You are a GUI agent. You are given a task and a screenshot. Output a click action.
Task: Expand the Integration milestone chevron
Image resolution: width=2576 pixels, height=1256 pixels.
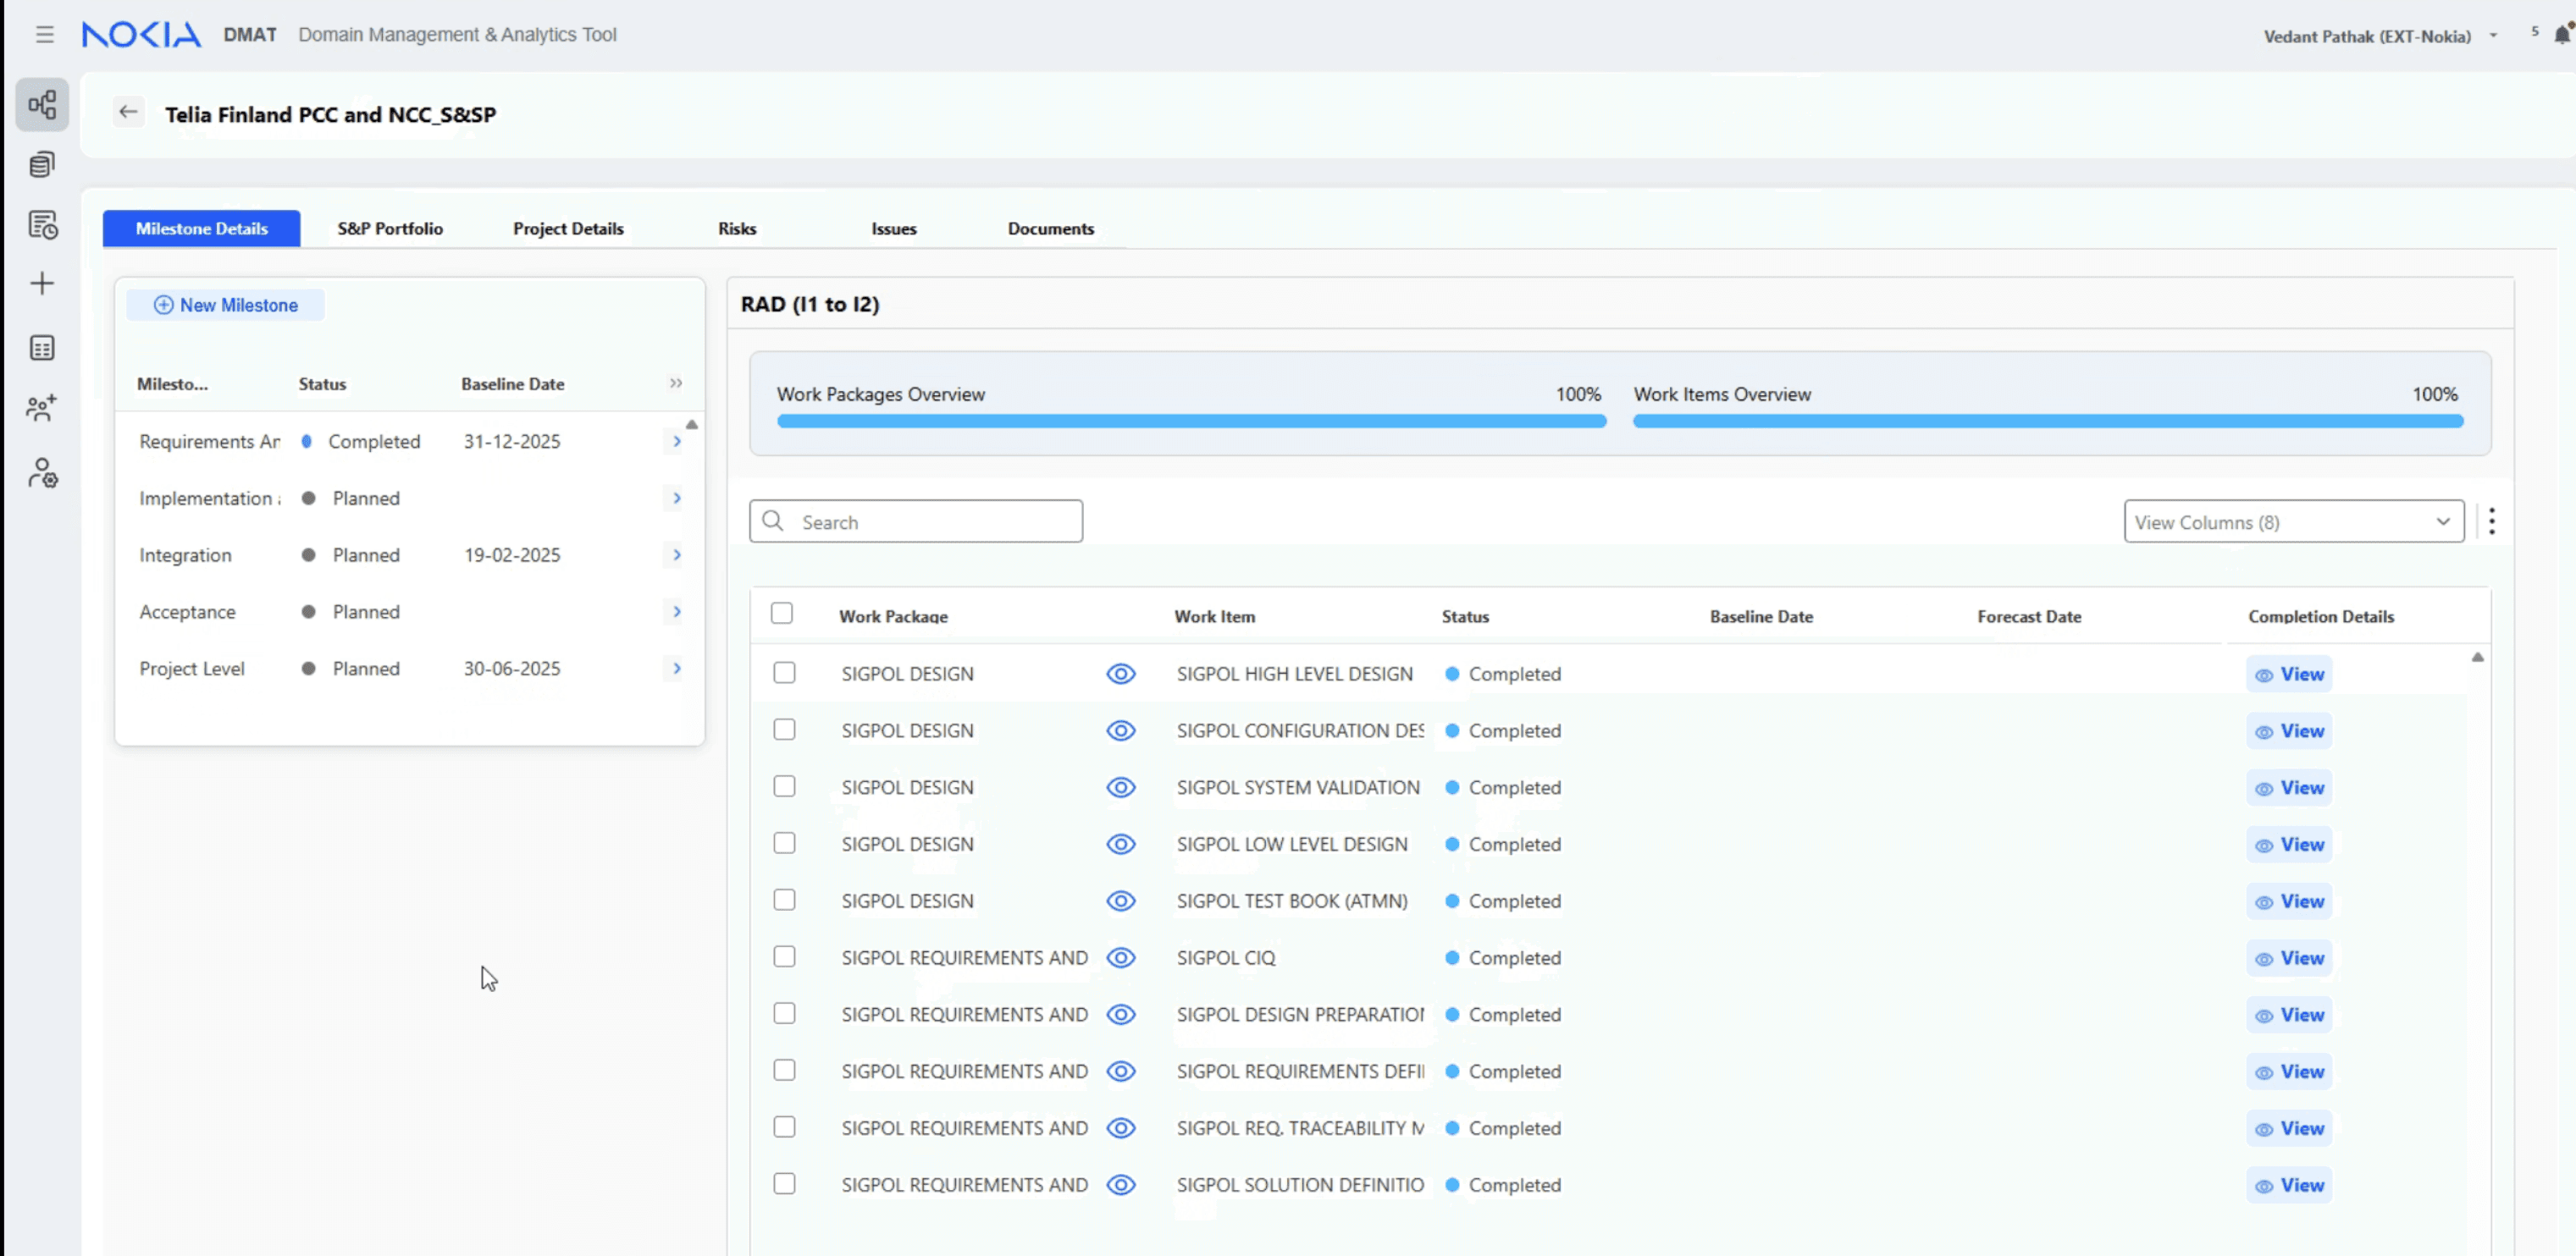point(677,554)
